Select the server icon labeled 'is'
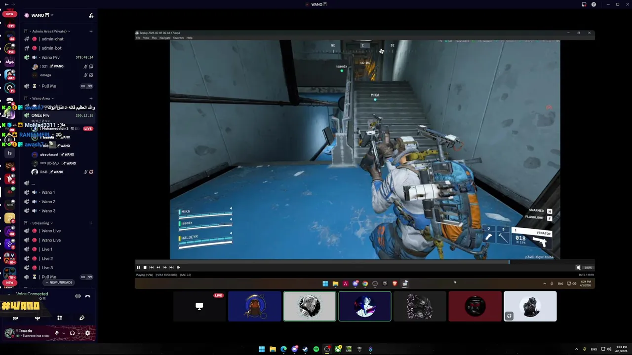The image size is (632, 355). [x=9, y=153]
